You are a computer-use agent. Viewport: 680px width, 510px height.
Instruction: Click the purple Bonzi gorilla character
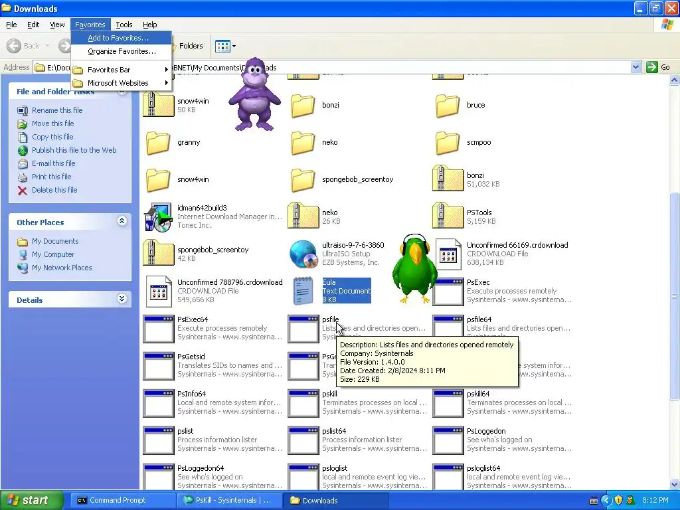254,94
